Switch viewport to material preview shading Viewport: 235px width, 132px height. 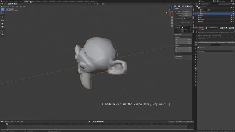(x=189, y=6)
